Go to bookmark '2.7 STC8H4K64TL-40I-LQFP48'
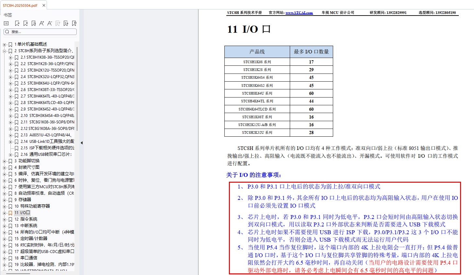 tap(47, 96)
